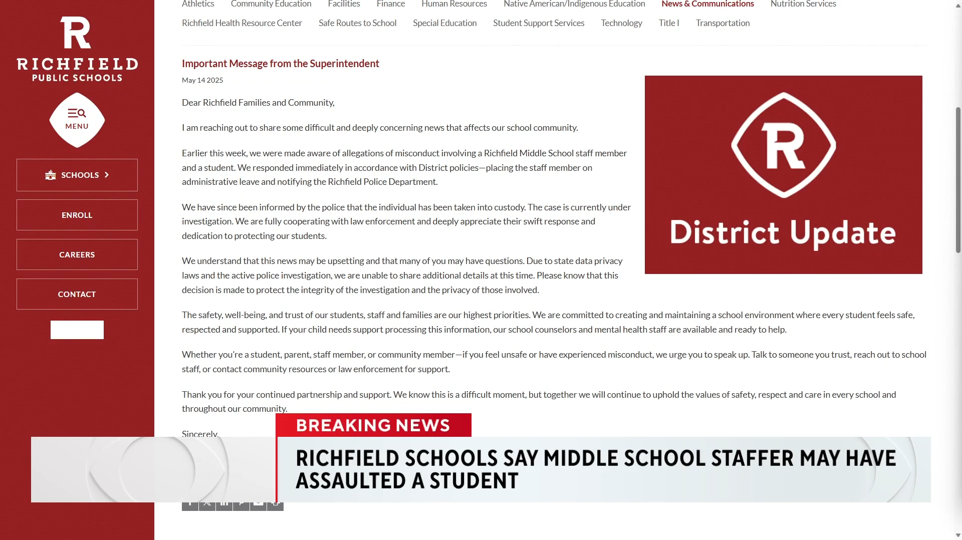Click the scrollbar down arrow
Screen dimensions: 962x540
tap(958, 535)
